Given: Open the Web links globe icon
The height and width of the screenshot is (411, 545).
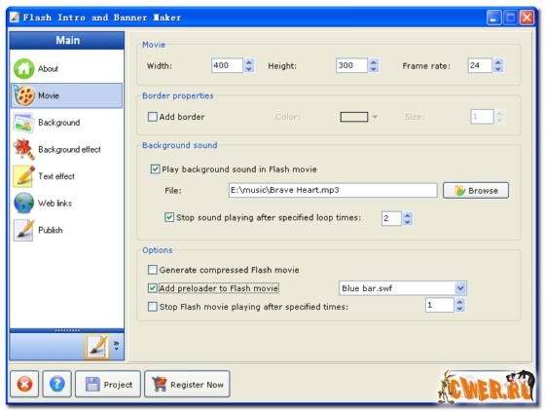Looking at the screenshot, I should [x=23, y=204].
